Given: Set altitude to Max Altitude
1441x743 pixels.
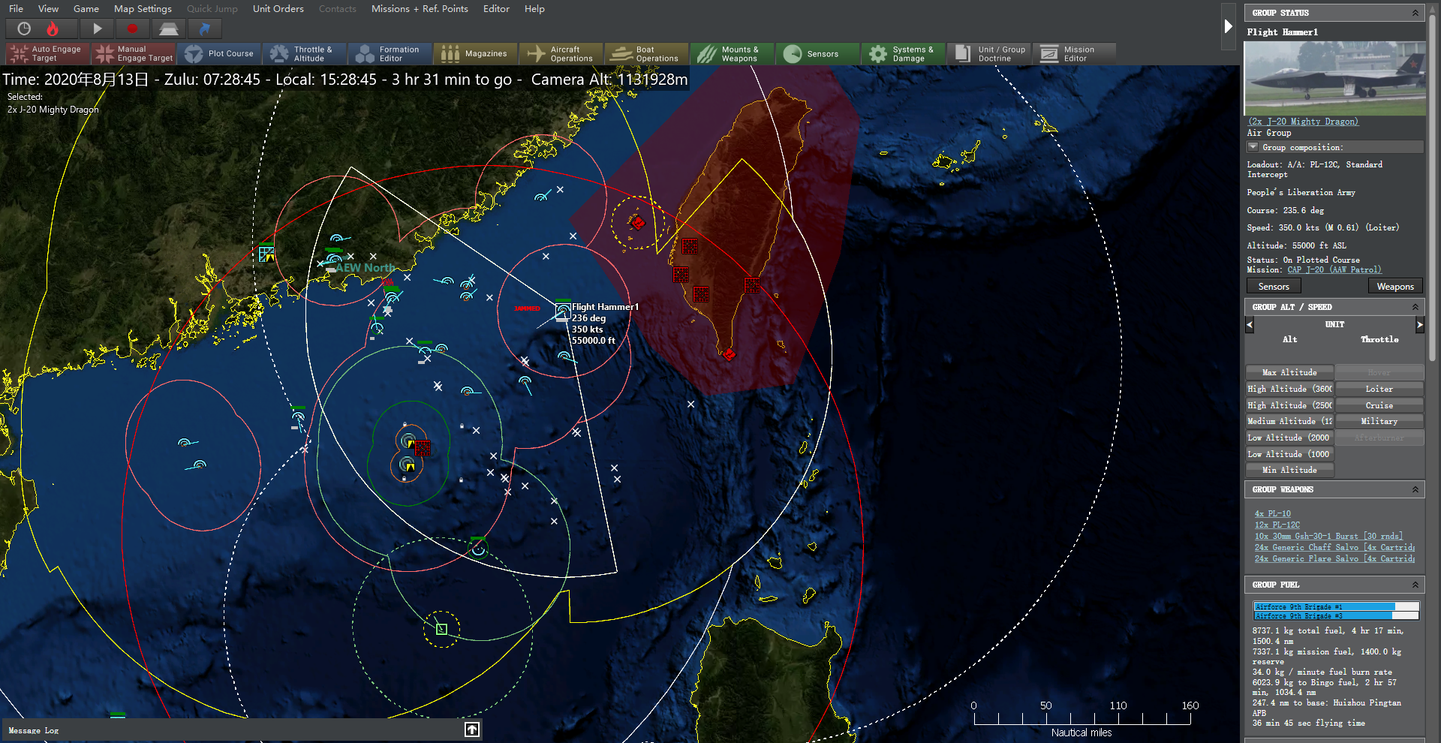Looking at the screenshot, I should (x=1289, y=372).
